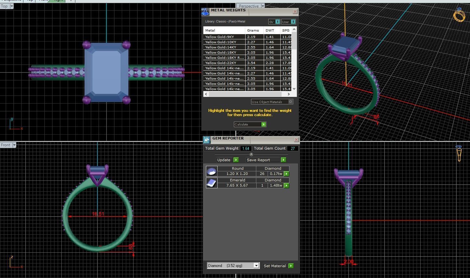Open the Top viewport dropdown arrow
Viewport: 470px width, 278px height.
pyautogui.click(x=12, y=6)
